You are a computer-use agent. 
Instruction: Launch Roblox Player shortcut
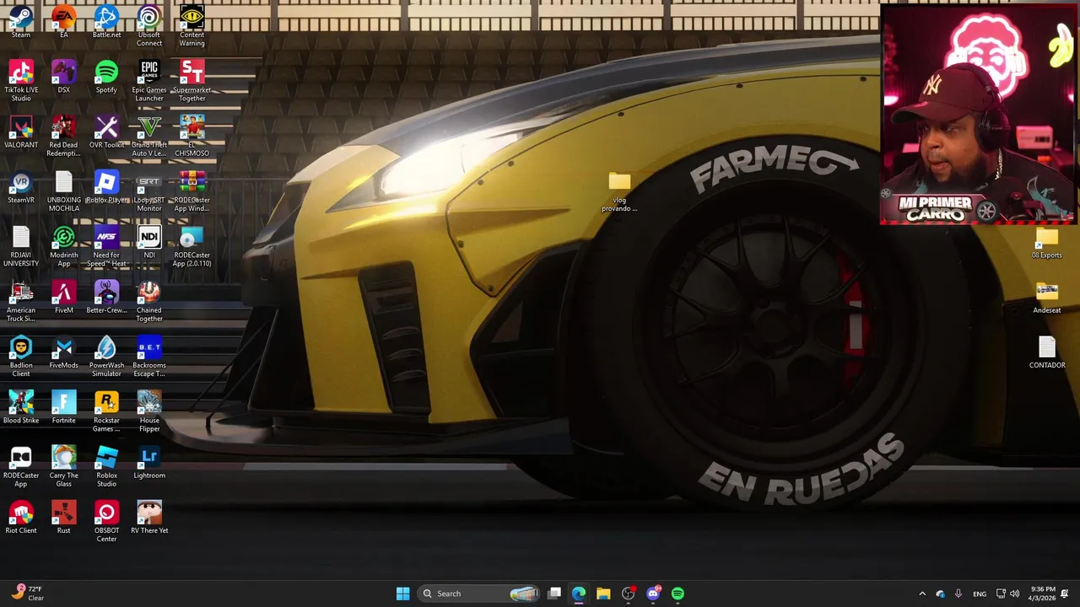pyautogui.click(x=106, y=187)
